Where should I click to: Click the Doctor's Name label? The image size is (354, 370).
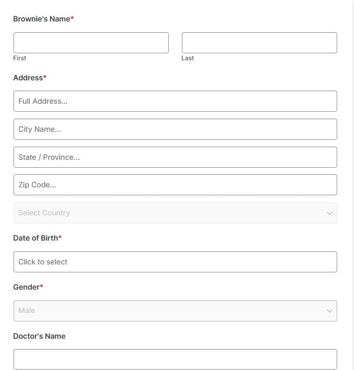(39, 336)
